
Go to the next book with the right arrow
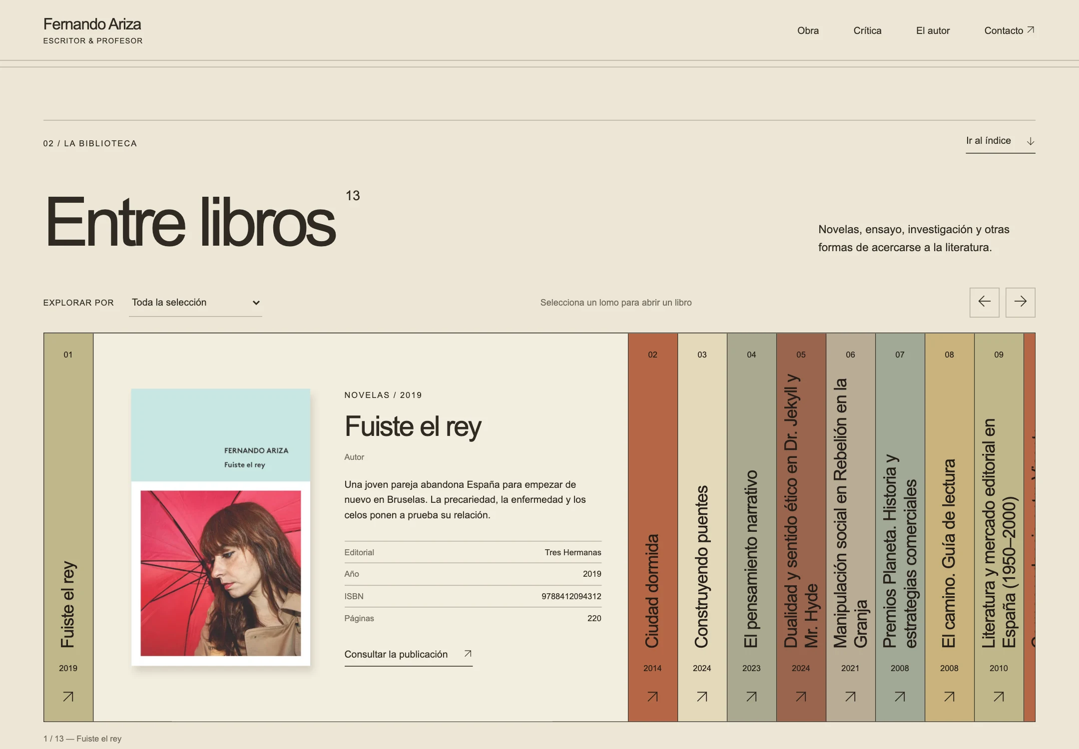pyautogui.click(x=1020, y=302)
